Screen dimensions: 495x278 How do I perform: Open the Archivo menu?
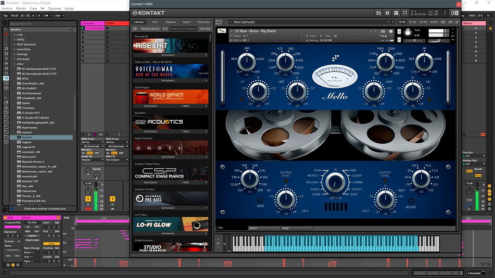(x=7, y=8)
